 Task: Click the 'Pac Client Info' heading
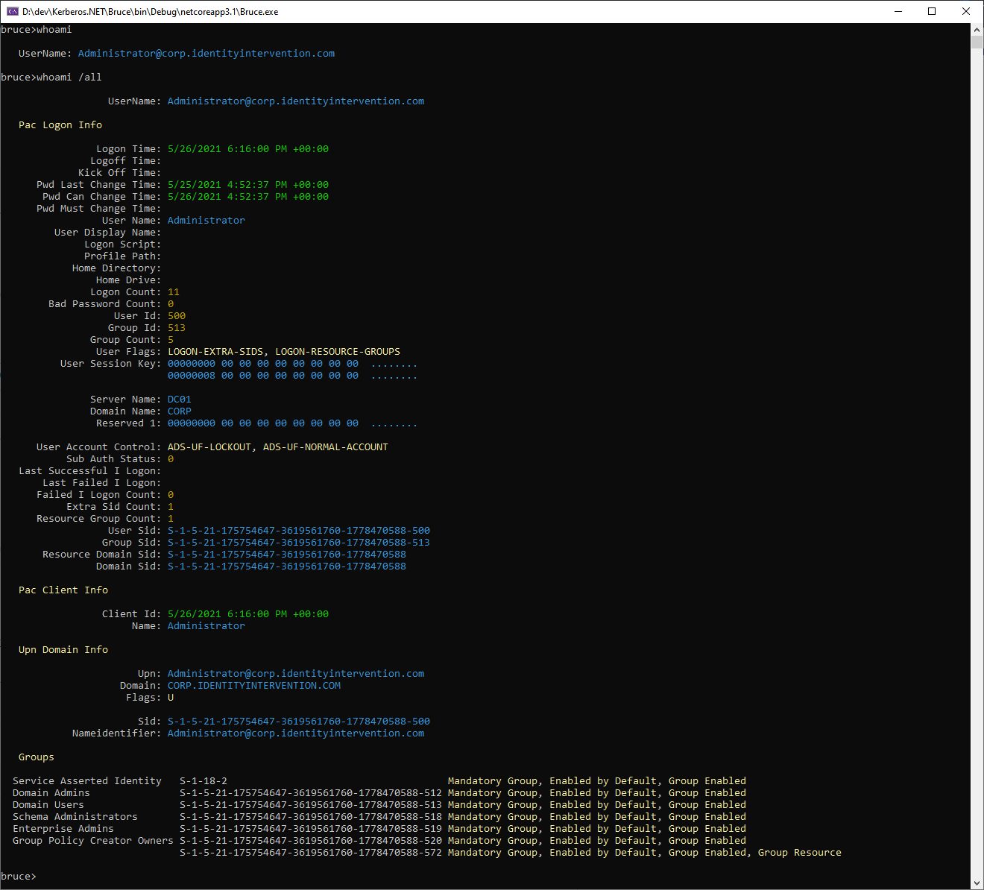[63, 590]
